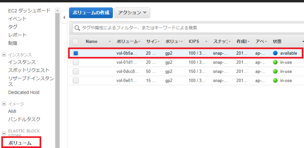Screen dimensions: 304x148
Task: Open バンドルタスク in sidebar
Action: point(24,119)
